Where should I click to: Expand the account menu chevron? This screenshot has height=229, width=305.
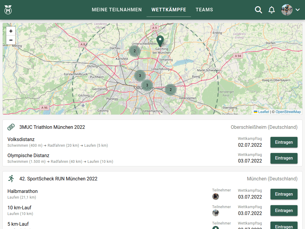(298, 10)
